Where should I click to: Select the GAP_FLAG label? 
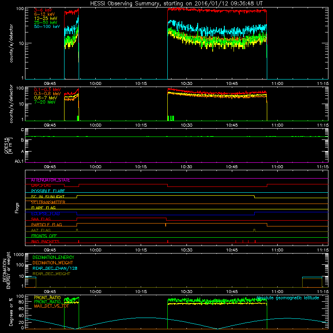[41, 186]
